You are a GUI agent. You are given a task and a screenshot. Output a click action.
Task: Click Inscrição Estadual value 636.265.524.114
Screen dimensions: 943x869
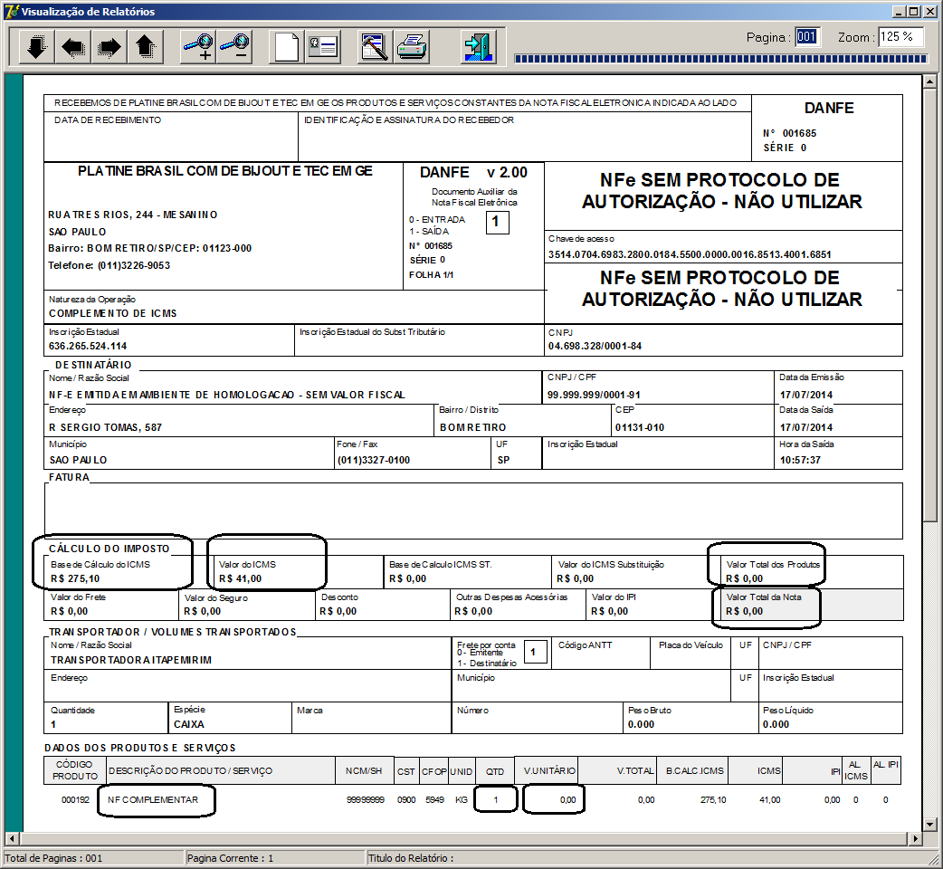[88, 346]
